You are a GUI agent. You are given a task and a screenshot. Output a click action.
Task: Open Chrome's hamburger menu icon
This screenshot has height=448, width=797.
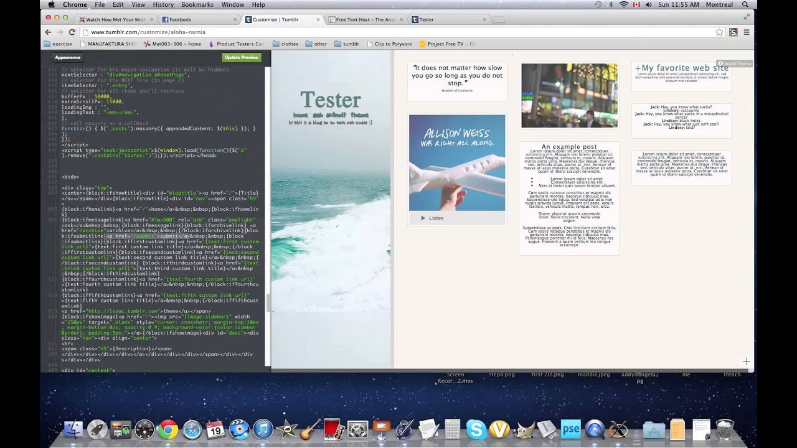[x=747, y=32]
